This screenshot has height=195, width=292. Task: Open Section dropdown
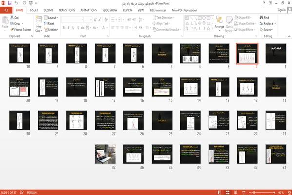tap(51, 30)
